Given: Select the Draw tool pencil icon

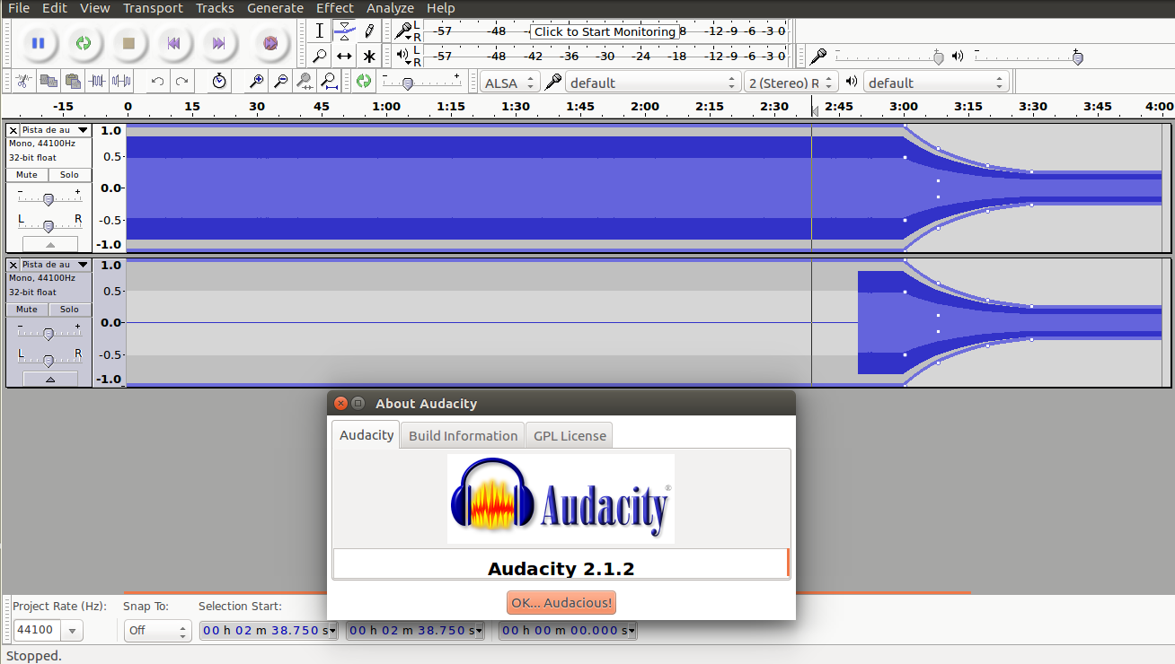Looking at the screenshot, I should (369, 31).
